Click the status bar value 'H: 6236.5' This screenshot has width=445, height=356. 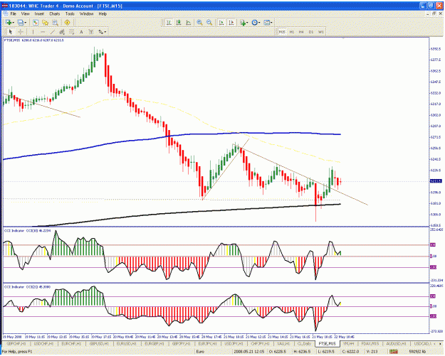click(x=302, y=352)
